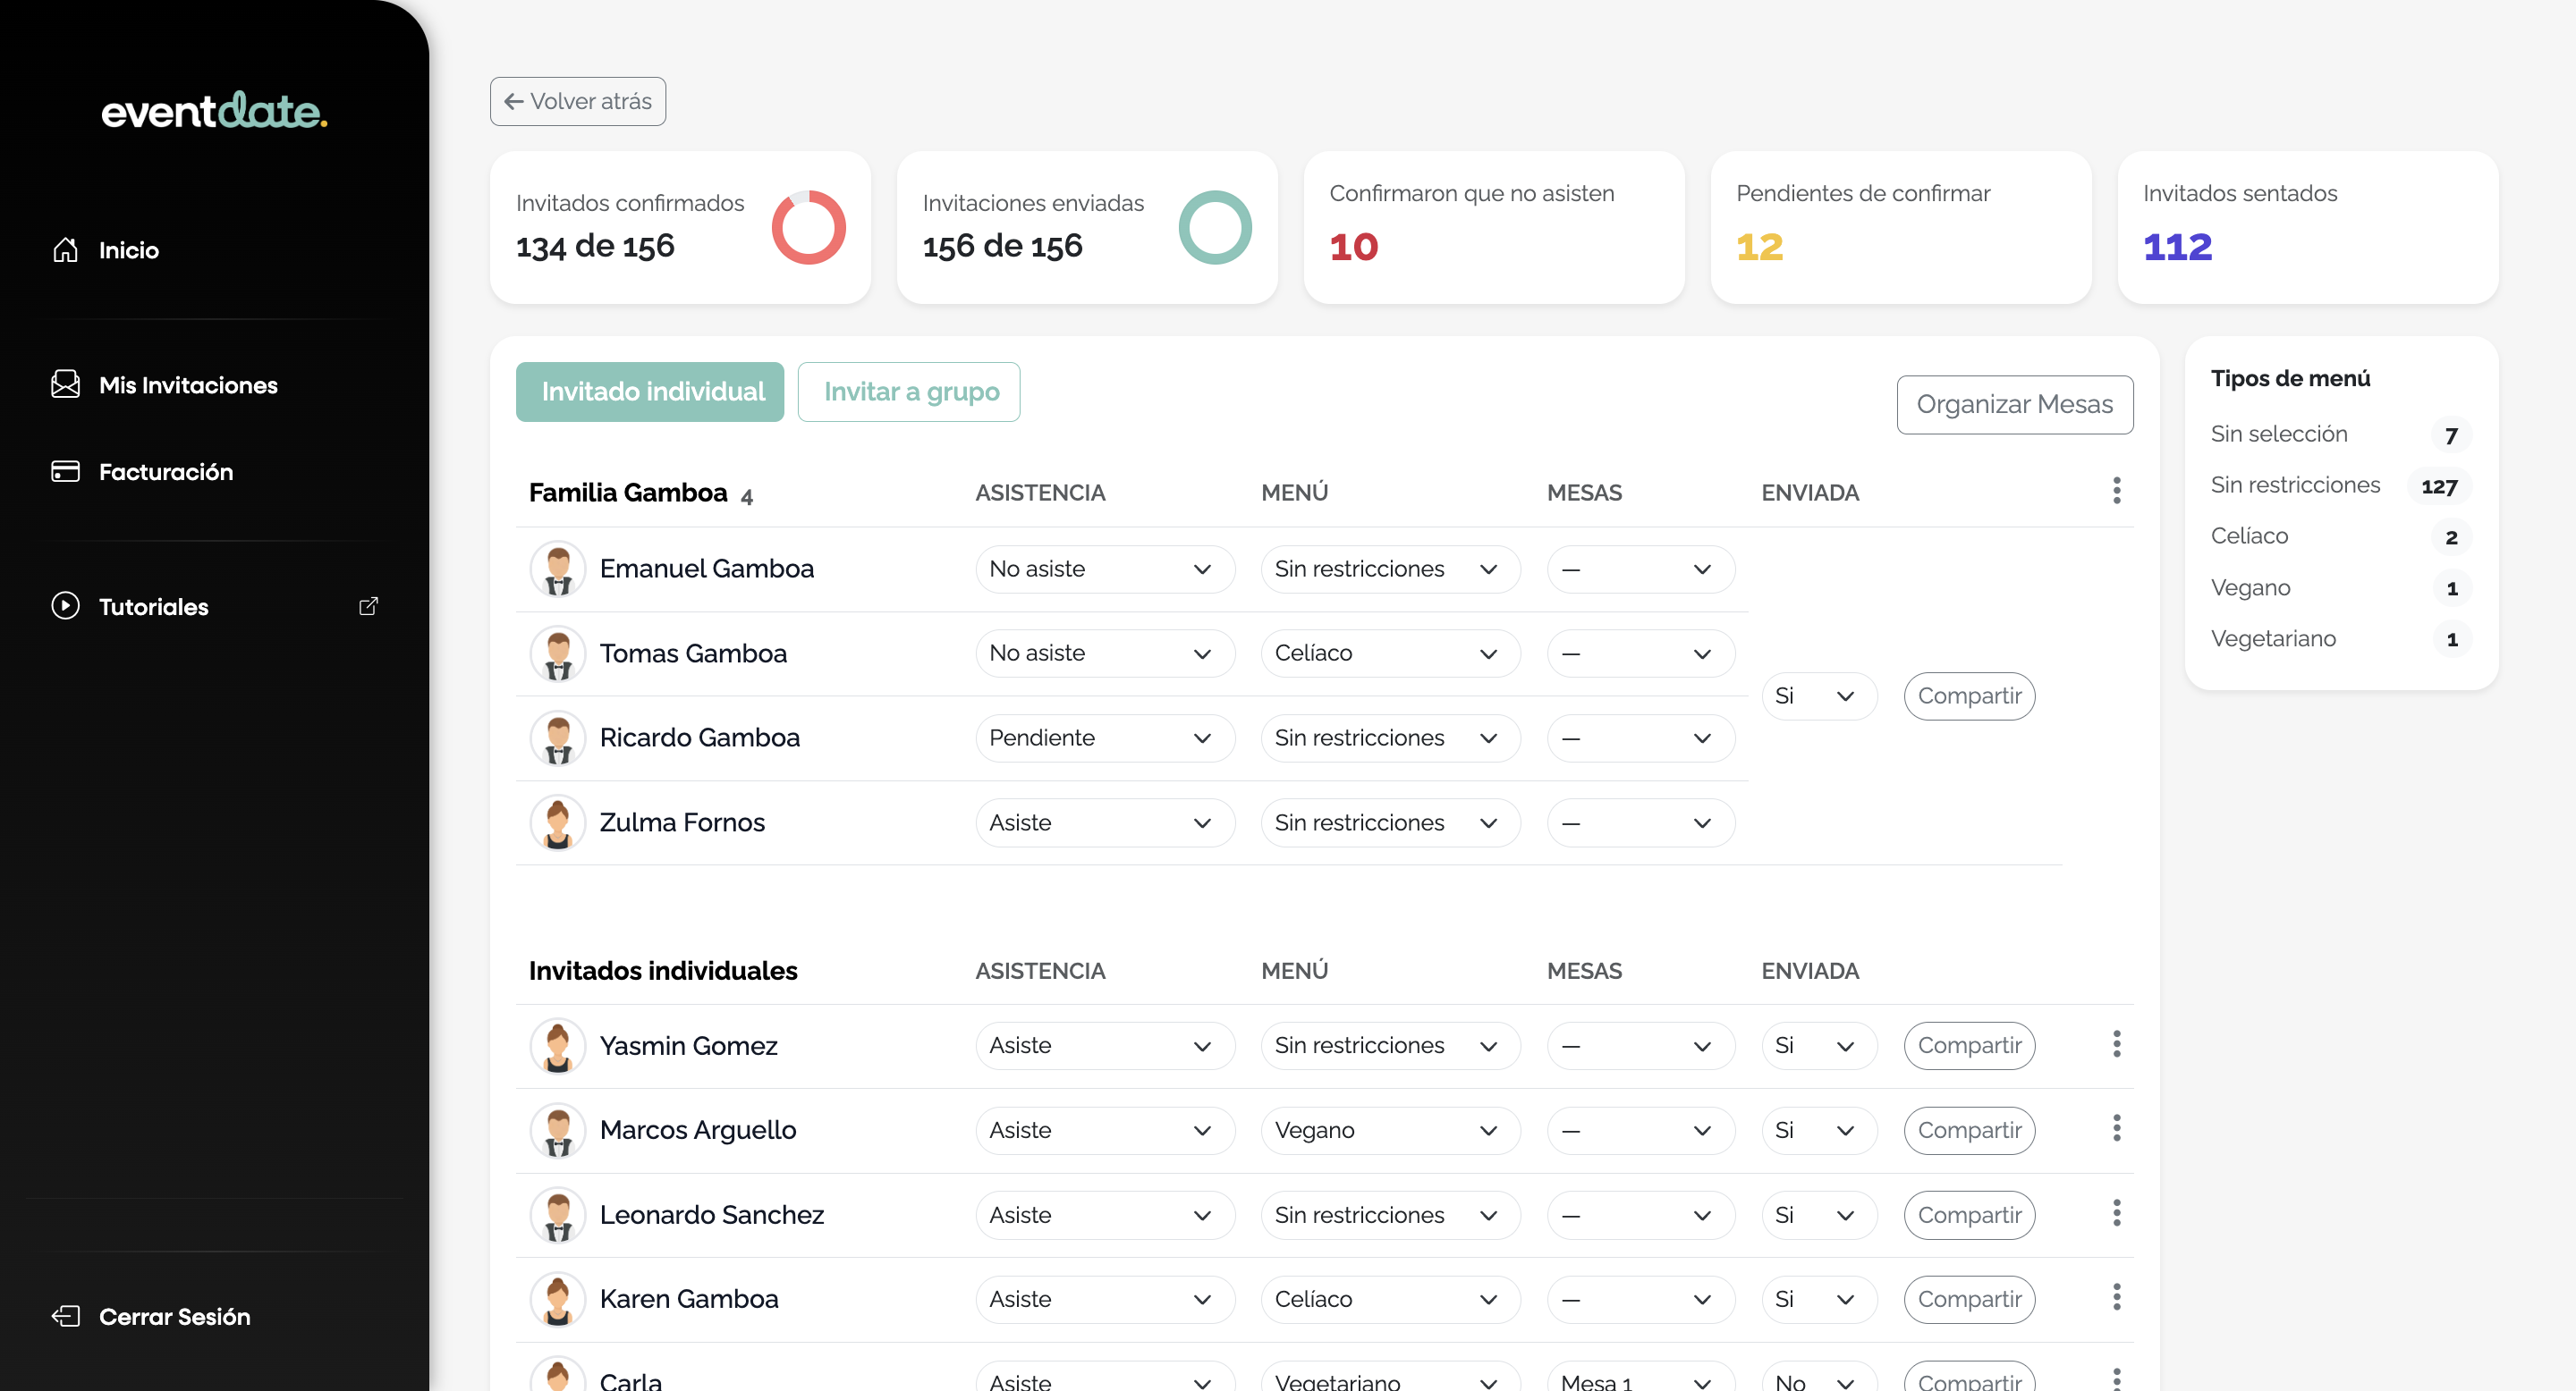
Task: Click the Cerrar Sesión logout icon
Action: click(65, 1316)
